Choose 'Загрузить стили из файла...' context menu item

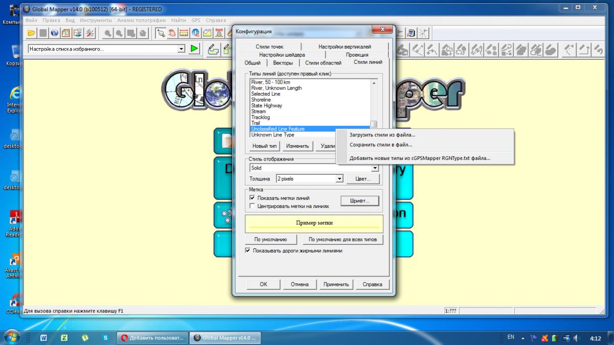pos(382,135)
